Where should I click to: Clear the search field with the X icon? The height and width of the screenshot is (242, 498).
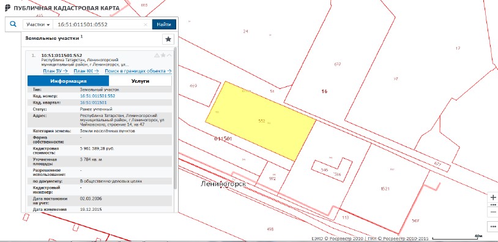146,25
